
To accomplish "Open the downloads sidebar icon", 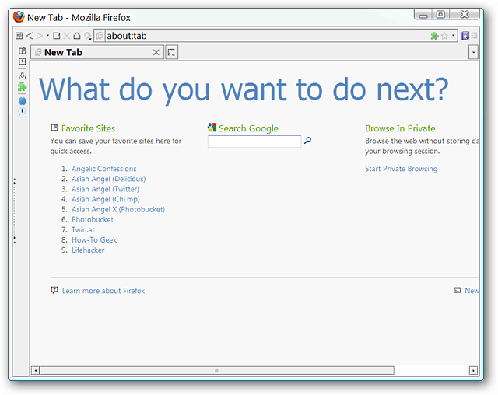I will pos(23,75).
